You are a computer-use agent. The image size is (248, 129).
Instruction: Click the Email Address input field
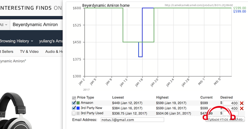[133, 120]
